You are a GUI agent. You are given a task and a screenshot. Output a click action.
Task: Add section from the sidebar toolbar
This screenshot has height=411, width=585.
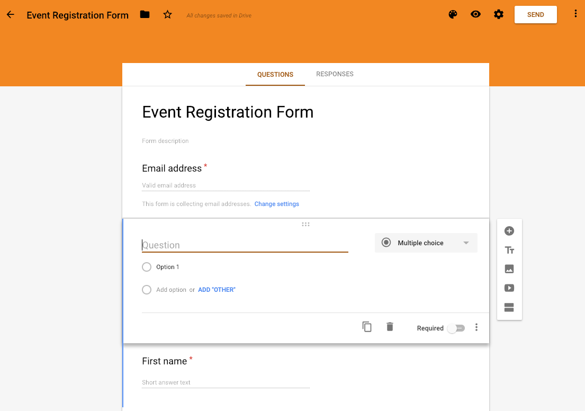click(509, 307)
